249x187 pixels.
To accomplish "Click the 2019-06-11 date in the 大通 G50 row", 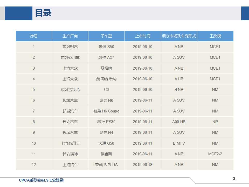I will tap(143, 143).
